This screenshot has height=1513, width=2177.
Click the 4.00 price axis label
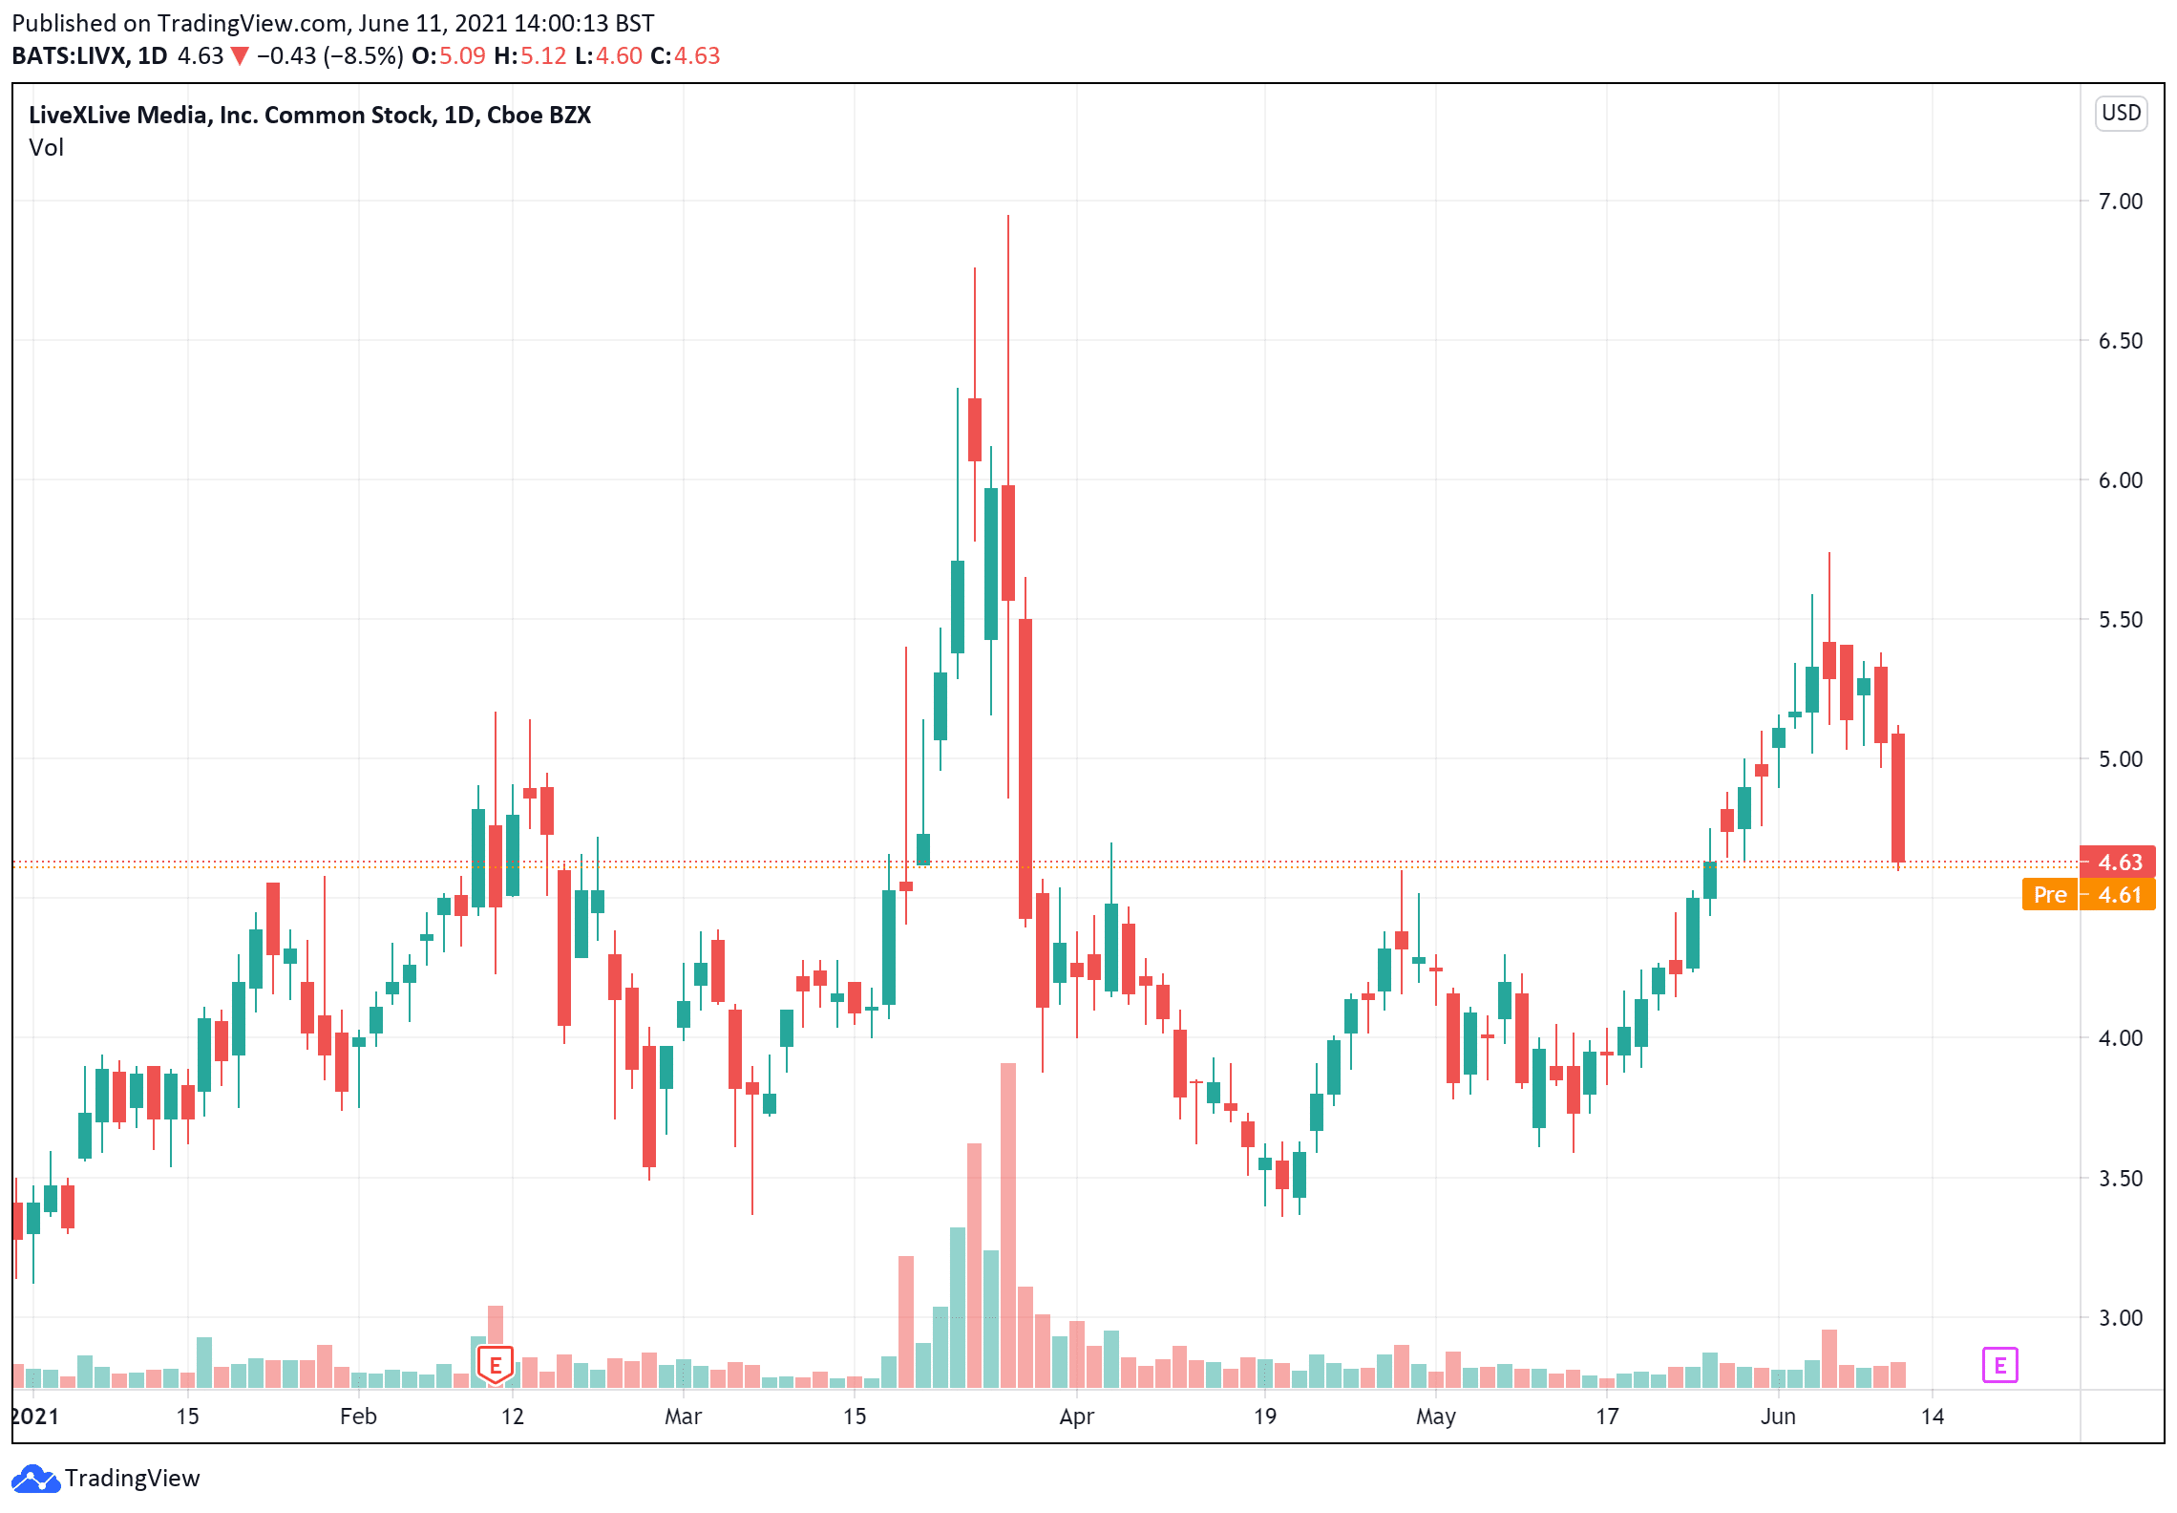[x=2120, y=1038]
